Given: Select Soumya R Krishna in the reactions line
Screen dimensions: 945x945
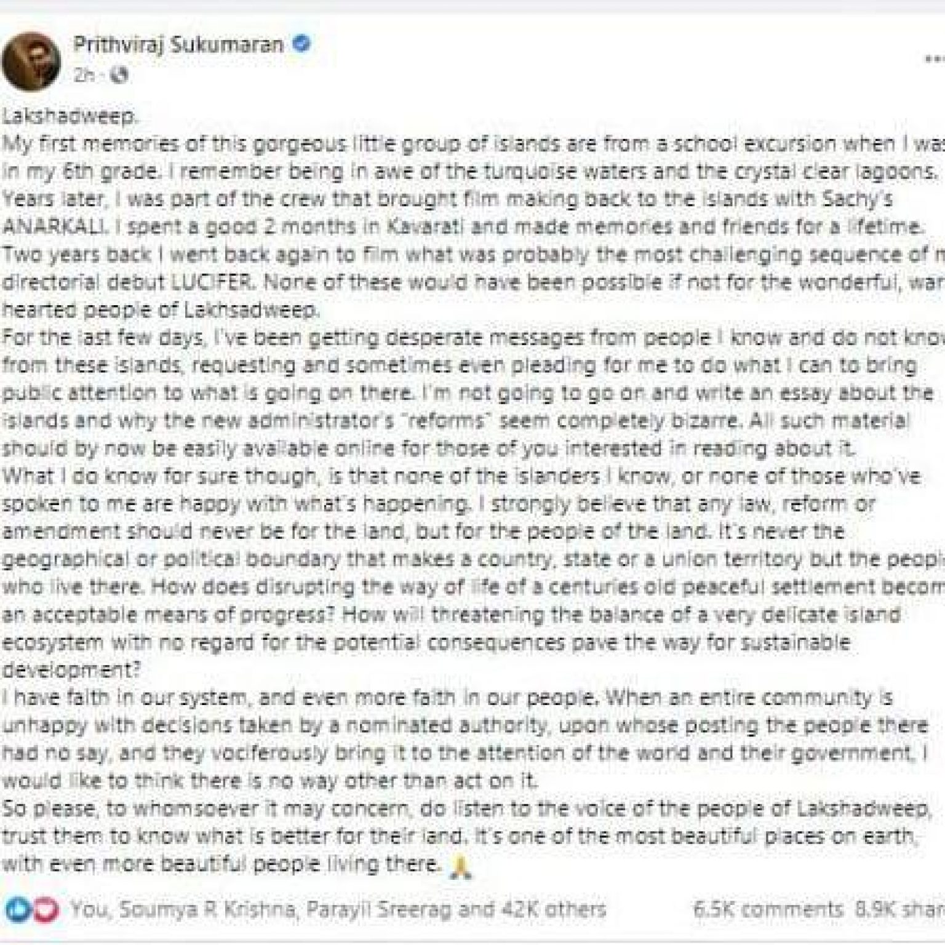Looking at the screenshot, I should coord(201,909).
